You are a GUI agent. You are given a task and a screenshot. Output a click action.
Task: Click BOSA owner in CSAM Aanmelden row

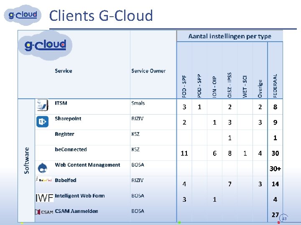pyautogui.click(x=138, y=211)
